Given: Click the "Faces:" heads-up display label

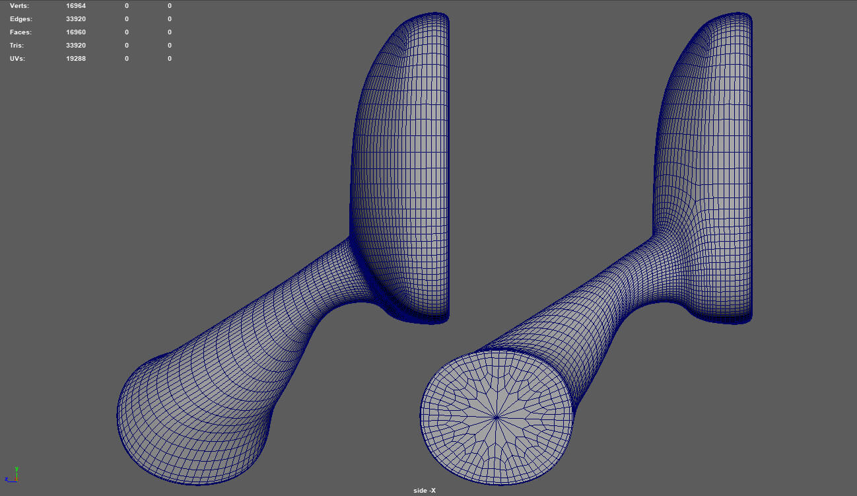Looking at the screenshot, I should click(x=20, y=32).
